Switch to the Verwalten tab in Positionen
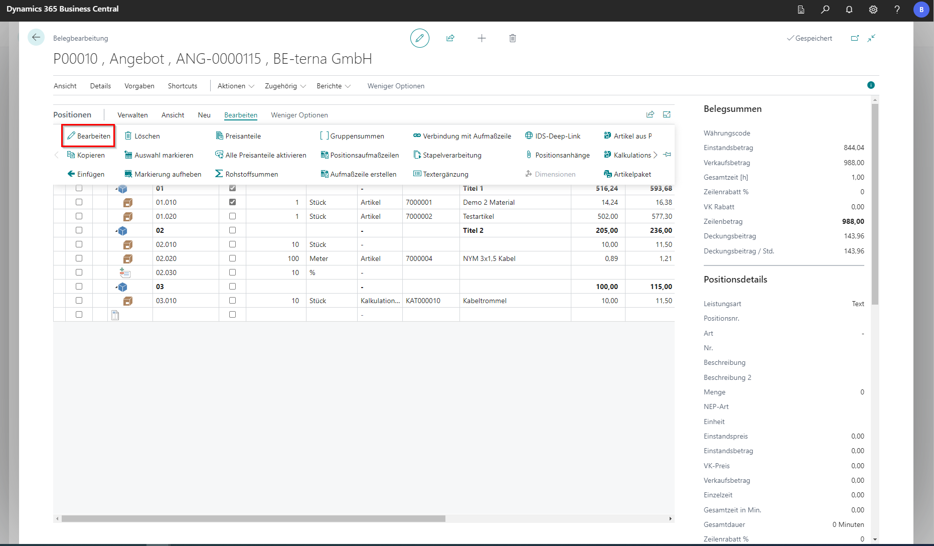Image resolution: width=934 pixels, height=546 pixels. pyautogui.click(x=132, y=115)
